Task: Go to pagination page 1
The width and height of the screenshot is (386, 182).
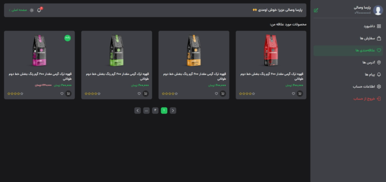Action: tap(164, 110)
